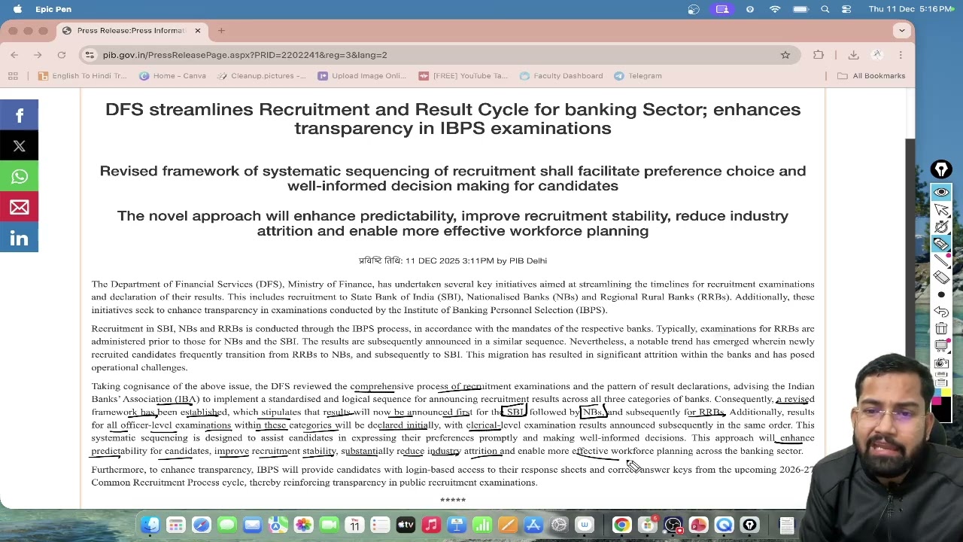Open the All Bookmarks folder
The width and height of the screenshot is (963, 542).
(x=871, y=76)
